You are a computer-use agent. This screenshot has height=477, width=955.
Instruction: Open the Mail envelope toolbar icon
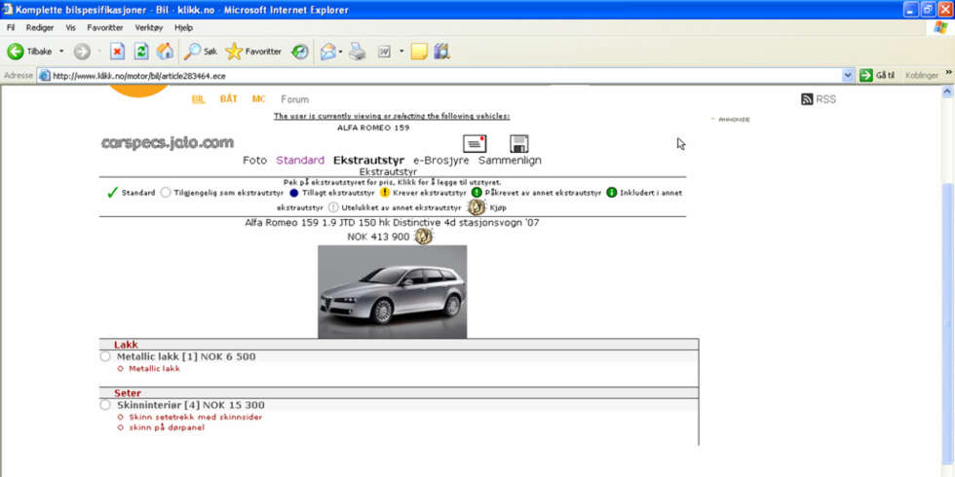click(327, 52)
